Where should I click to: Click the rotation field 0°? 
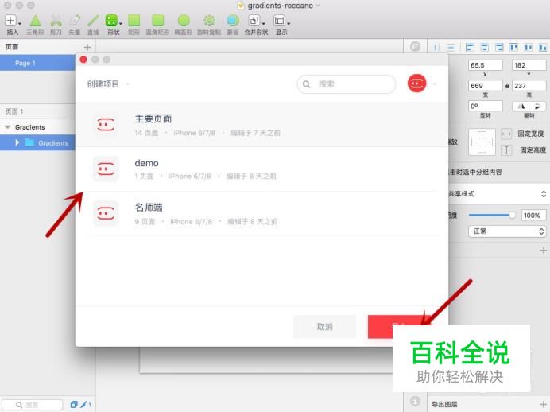pos(485,106)
